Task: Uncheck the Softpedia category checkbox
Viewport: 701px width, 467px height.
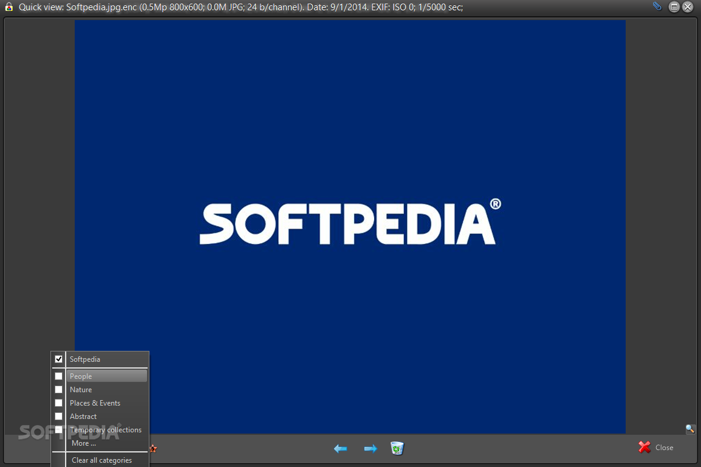Action: coord(58,359)
